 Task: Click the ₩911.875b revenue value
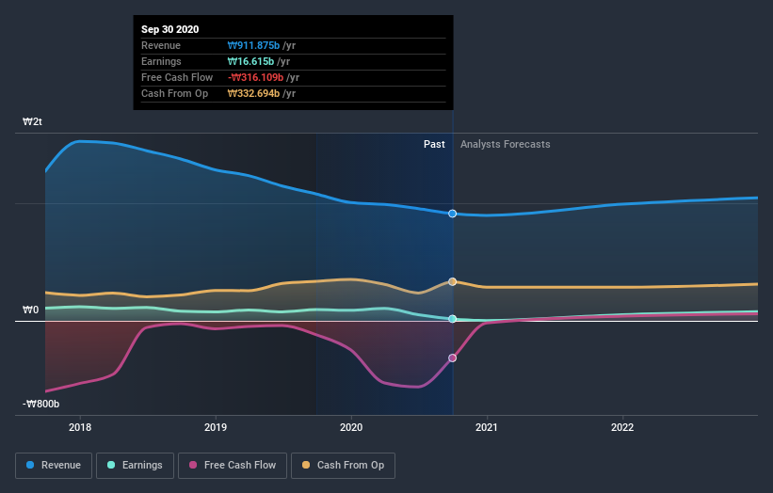pyautogui.click(x=253, y=45)
